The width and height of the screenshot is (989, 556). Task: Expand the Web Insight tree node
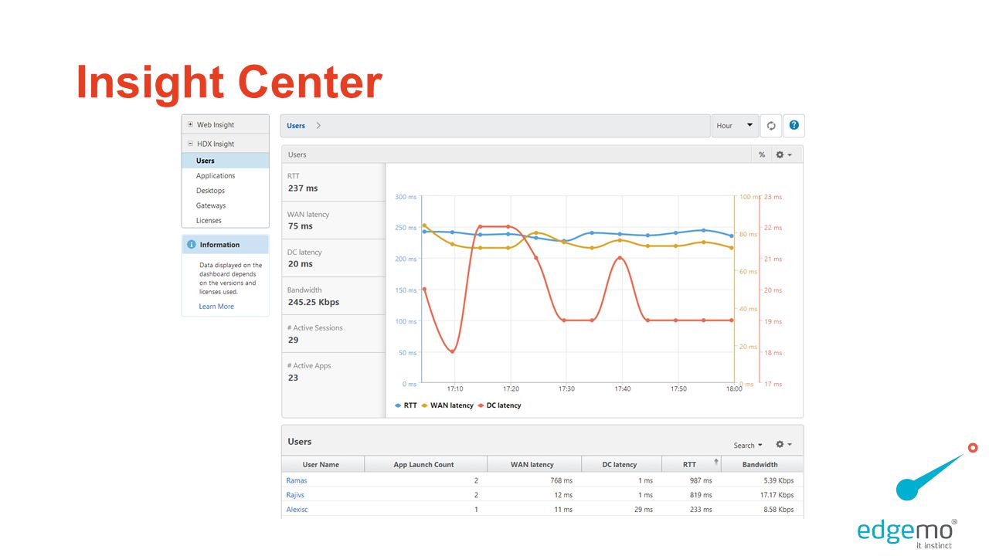pyautogui.click(x=190, y=124)
